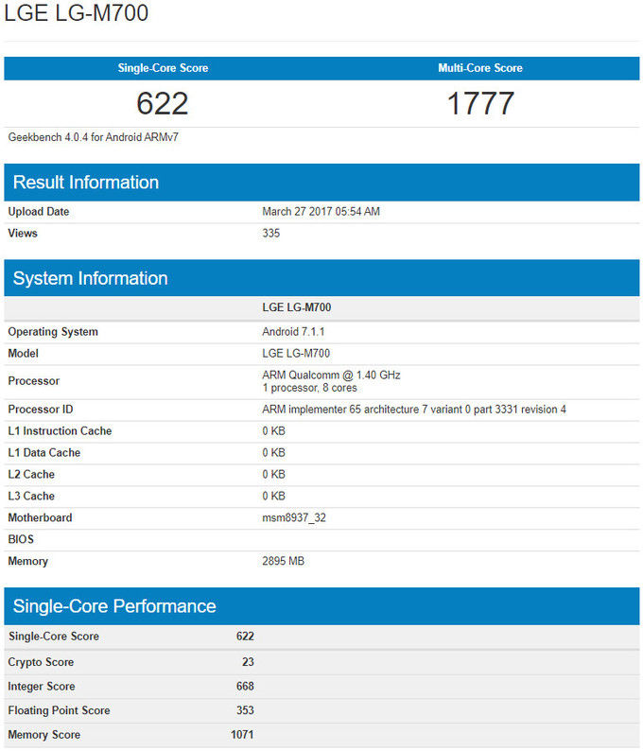Select the Upload Date row label

[39, 212]
